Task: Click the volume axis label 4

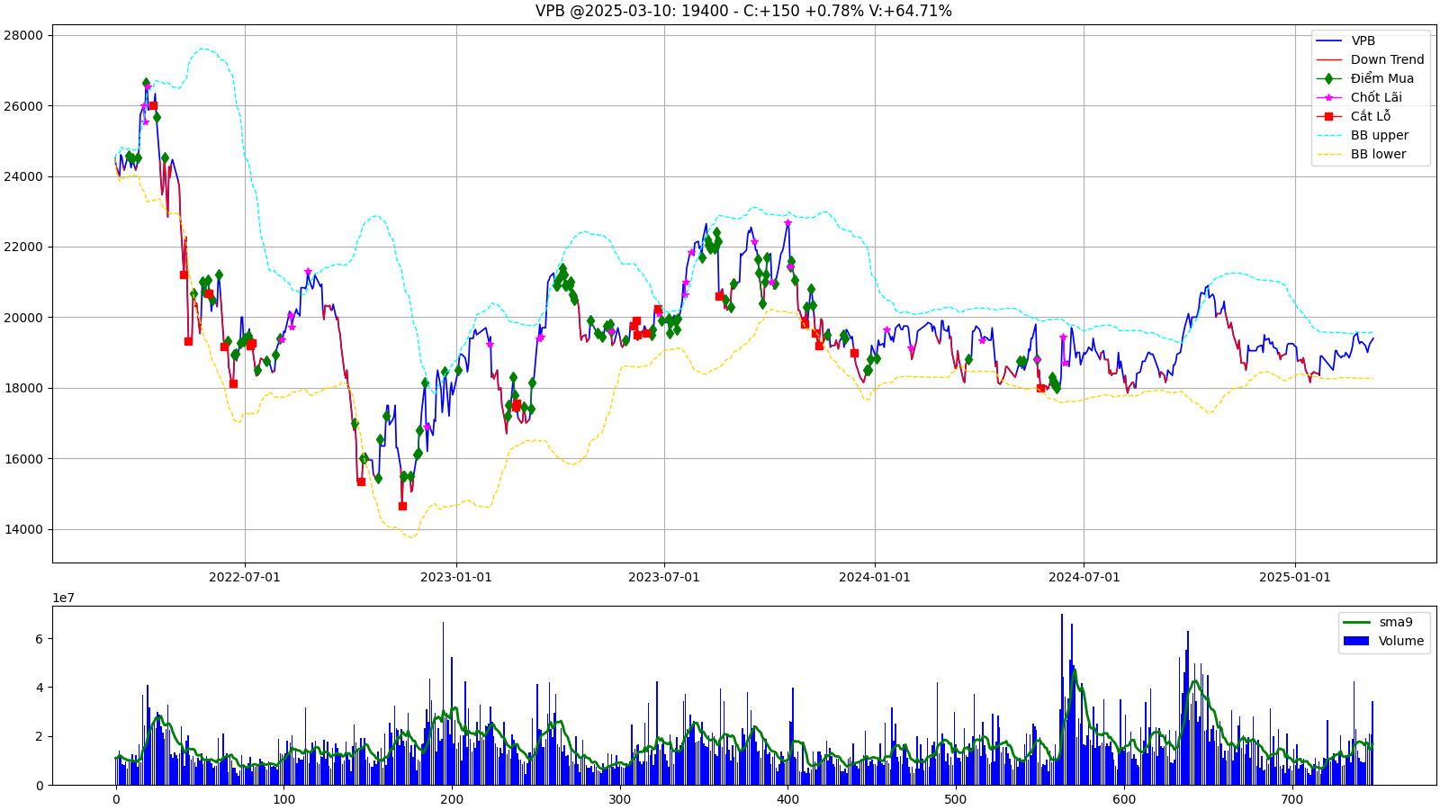Action: (39, 688)
